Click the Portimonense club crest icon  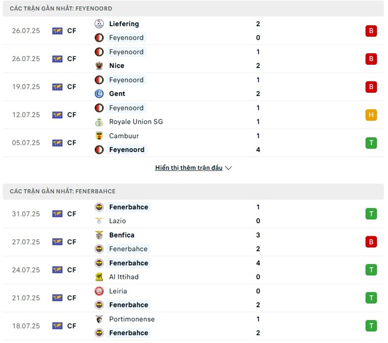point(99,319)
